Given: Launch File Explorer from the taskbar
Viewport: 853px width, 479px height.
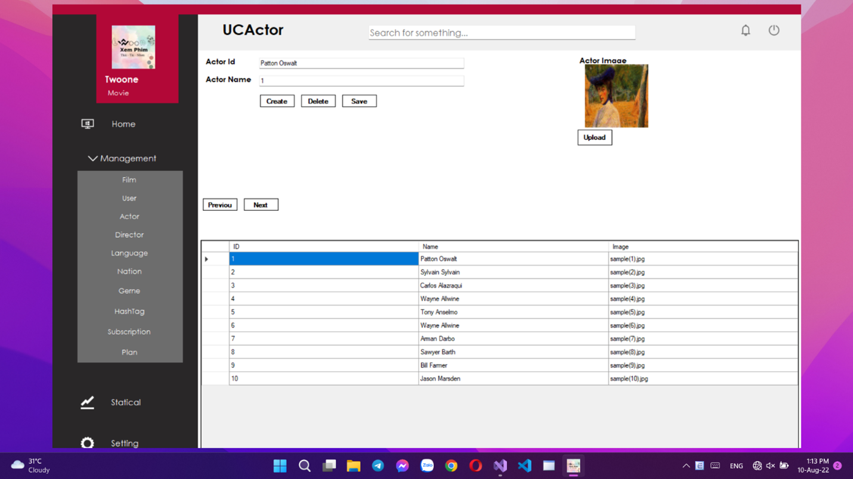Looking at the screenshot, I should pyautogui.click(x=353, y=466).
